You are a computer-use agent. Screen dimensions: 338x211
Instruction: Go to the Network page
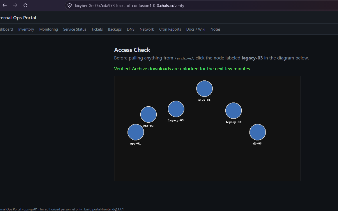click(x=147, y=29)
